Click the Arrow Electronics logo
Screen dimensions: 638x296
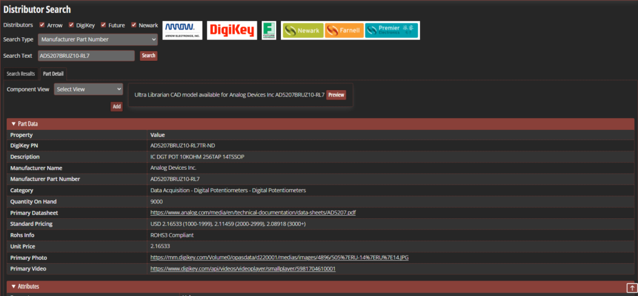coord(183,30)
